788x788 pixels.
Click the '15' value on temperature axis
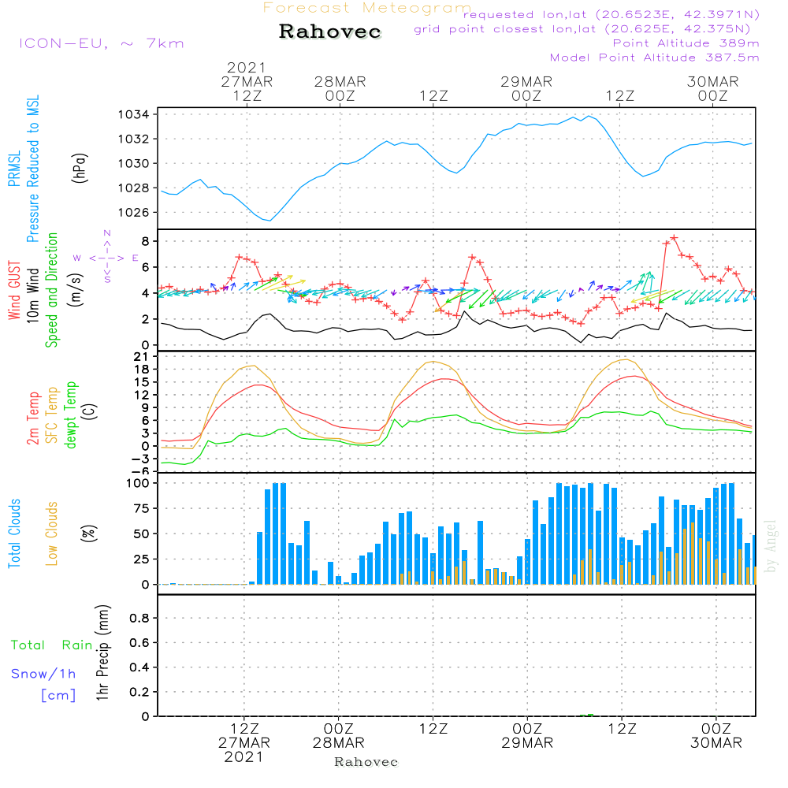(142, 382)
